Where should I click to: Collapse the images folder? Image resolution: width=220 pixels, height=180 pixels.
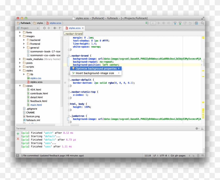click(x=20, y=36)
